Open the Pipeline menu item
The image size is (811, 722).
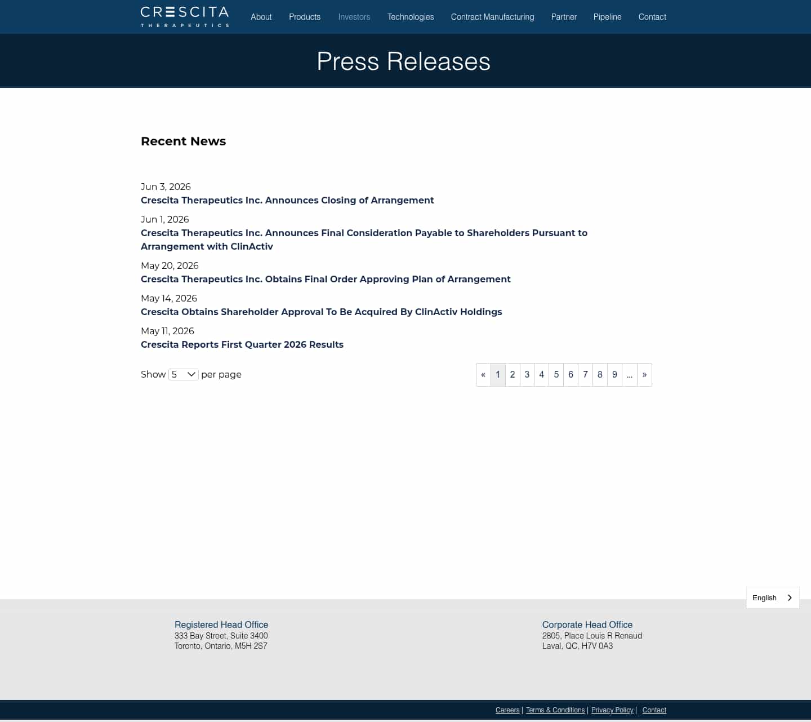click(608, 17)
